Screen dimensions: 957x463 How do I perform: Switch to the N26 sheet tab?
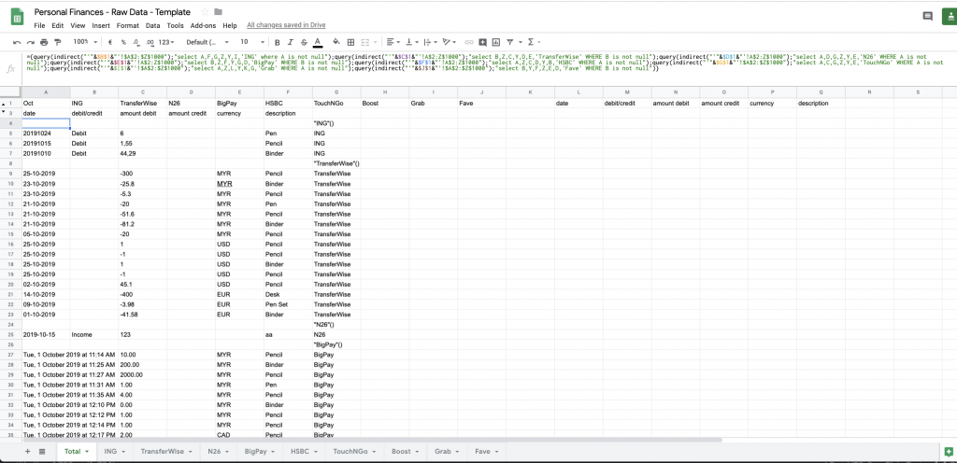tap(219, 452)
